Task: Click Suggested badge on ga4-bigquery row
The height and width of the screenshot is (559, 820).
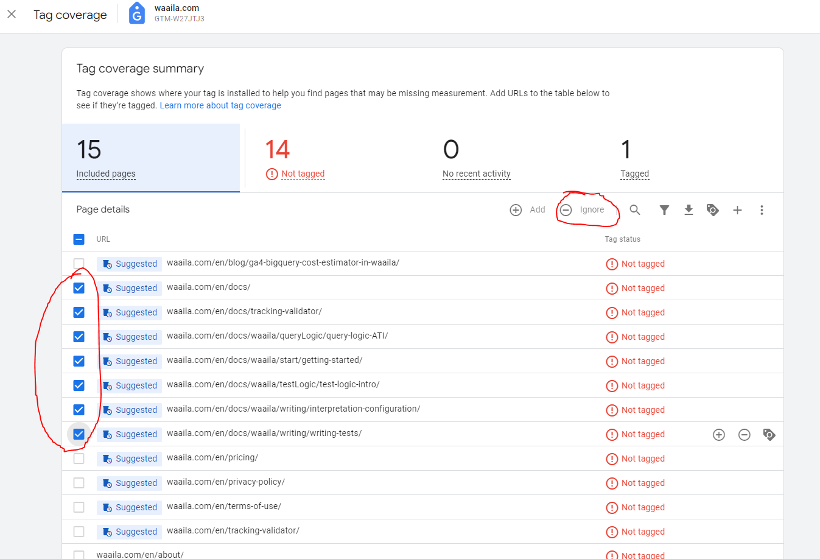Action: [x=129, y=264]
